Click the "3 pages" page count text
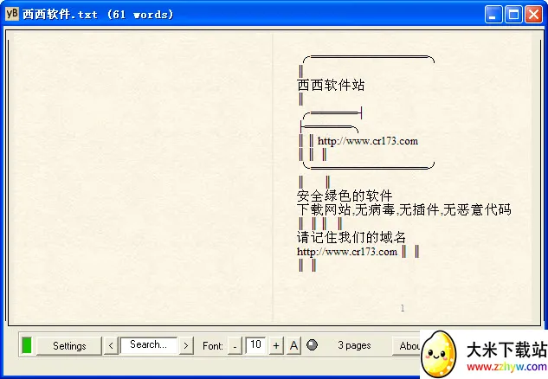Viewport: 548px width, 379px height. tap(354, 345)
